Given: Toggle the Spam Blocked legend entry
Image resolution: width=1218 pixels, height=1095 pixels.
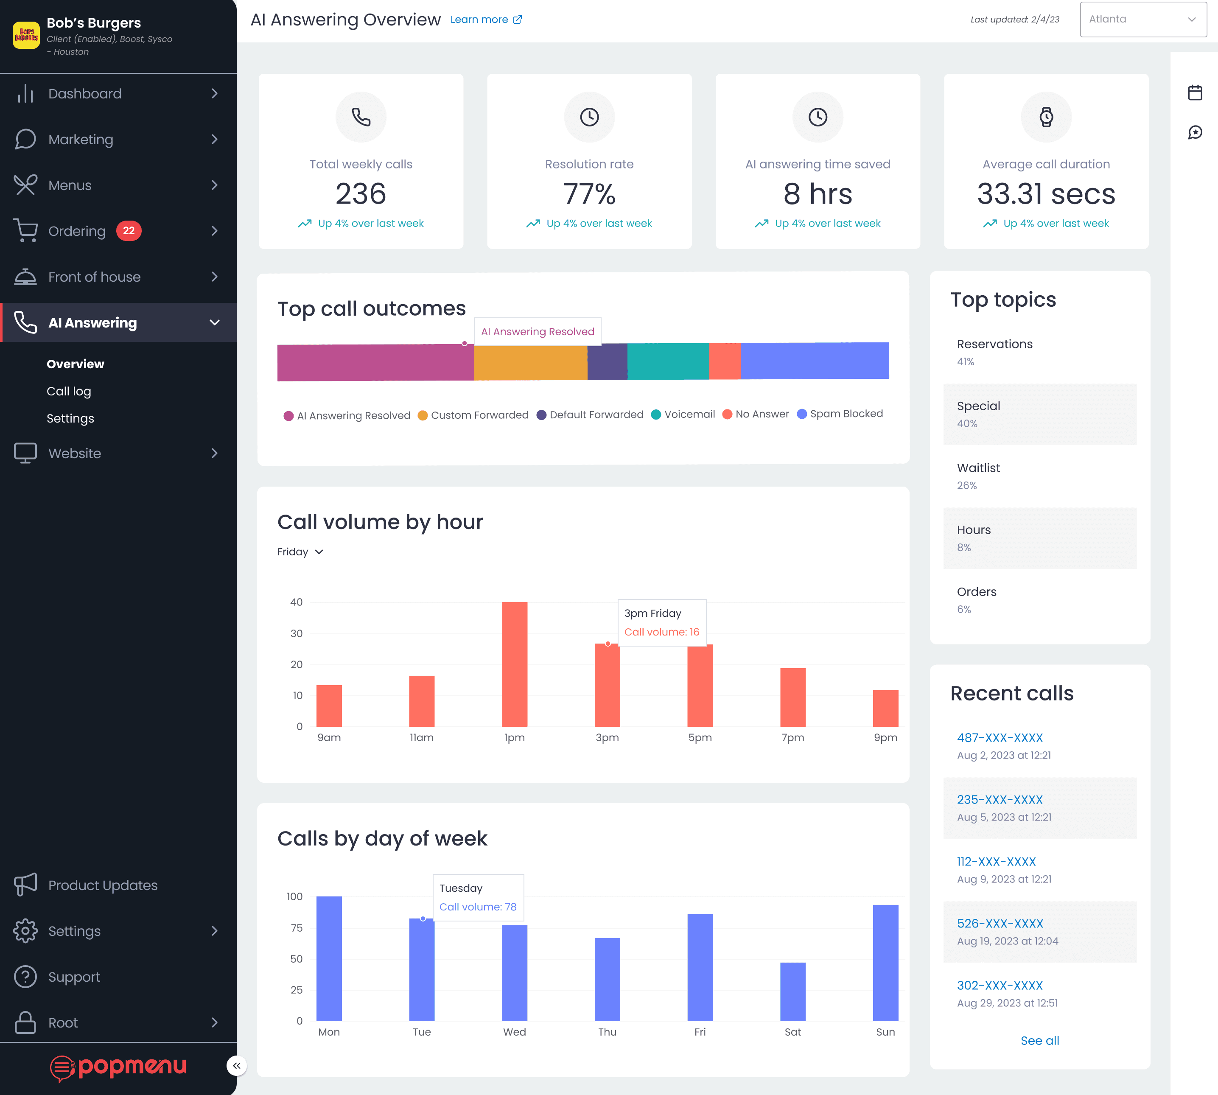Looking at the screenshot, I should 840,414.
